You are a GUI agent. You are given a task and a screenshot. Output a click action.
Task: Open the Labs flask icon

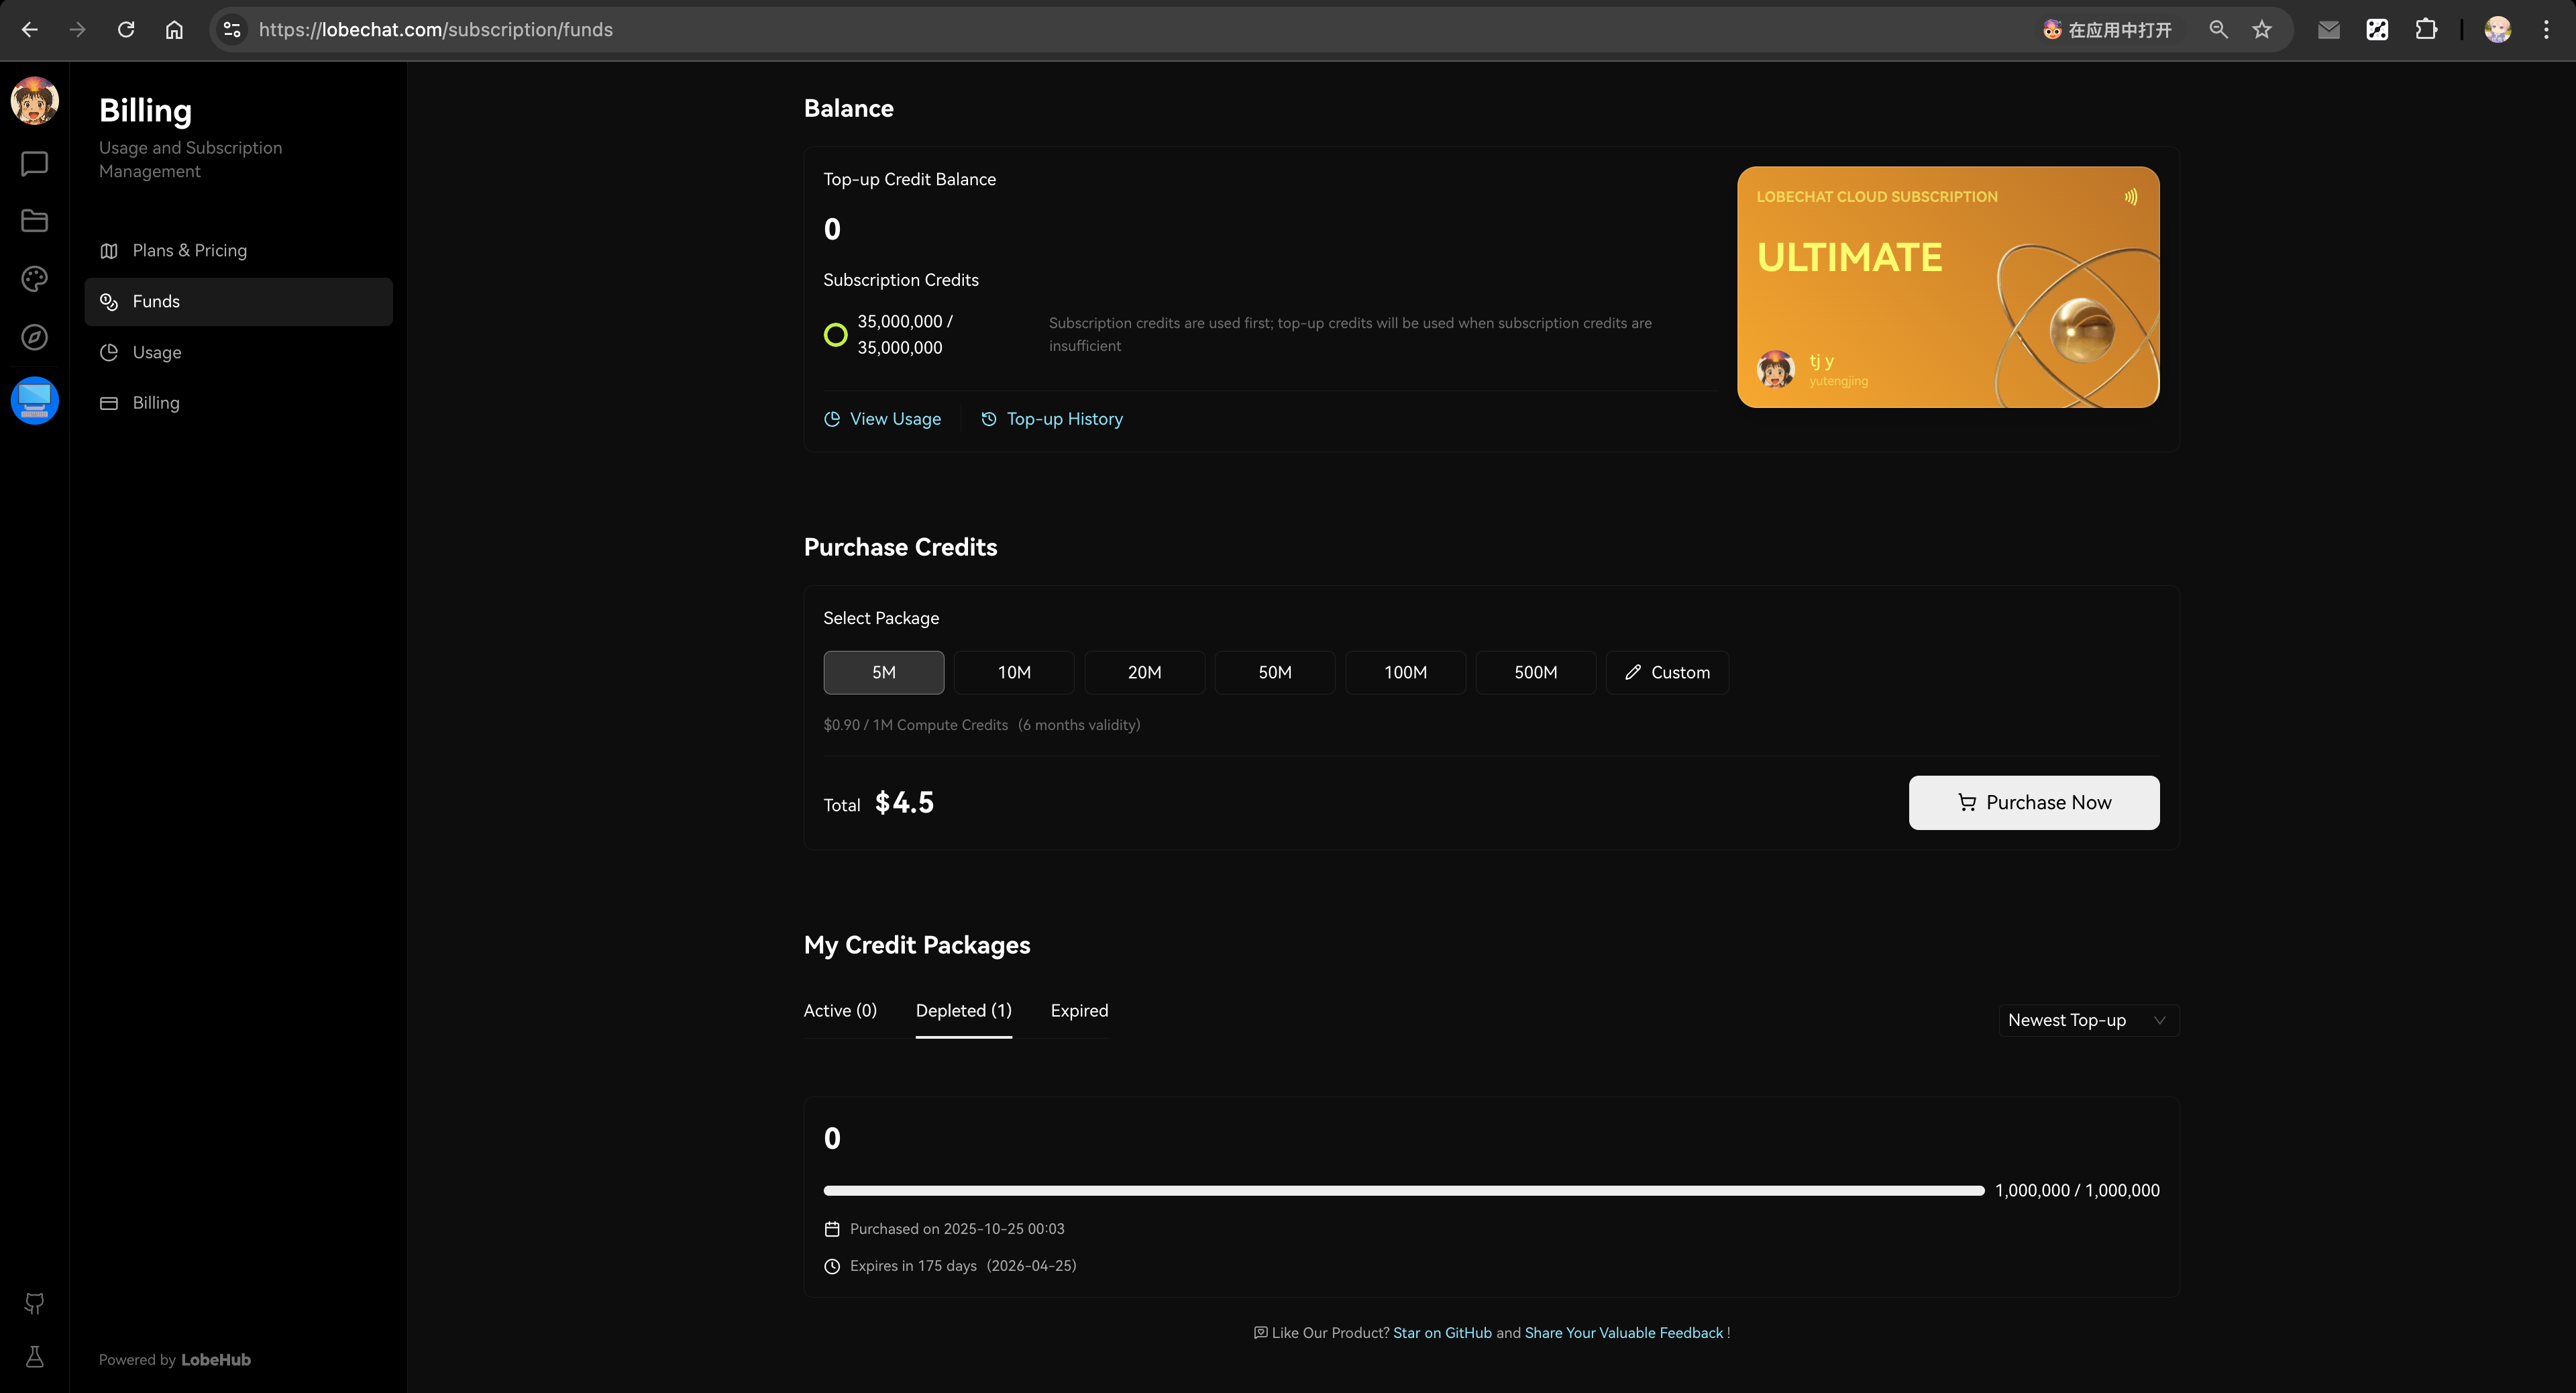pos(34,1357)
